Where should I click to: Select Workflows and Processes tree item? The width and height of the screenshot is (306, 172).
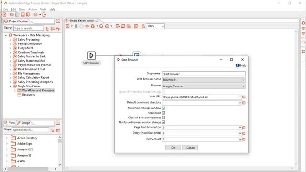click(38, 90)
